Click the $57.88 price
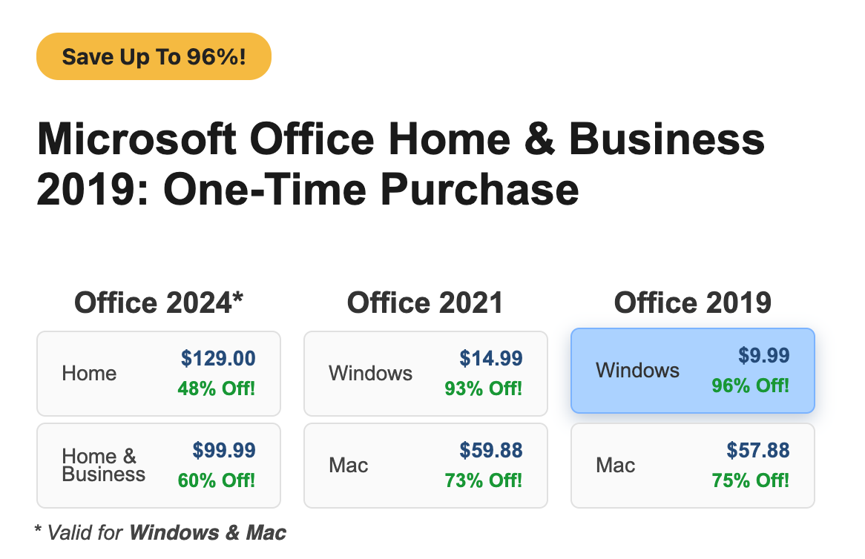This screenshot has height=559, width=865. click(758, 450)
